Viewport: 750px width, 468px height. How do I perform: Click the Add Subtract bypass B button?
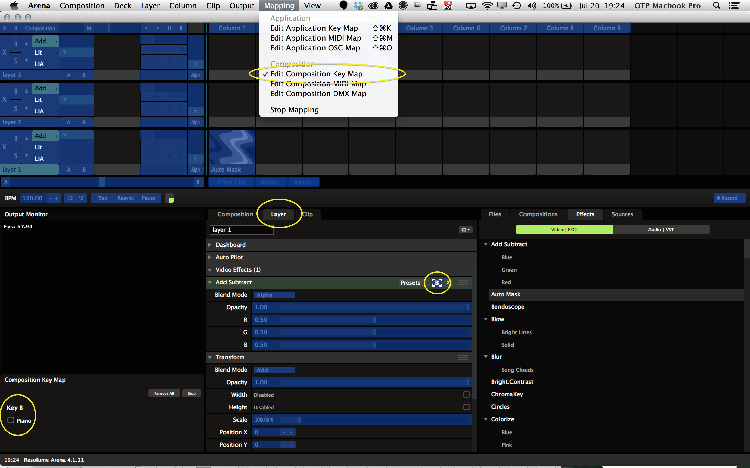(437, 283)
